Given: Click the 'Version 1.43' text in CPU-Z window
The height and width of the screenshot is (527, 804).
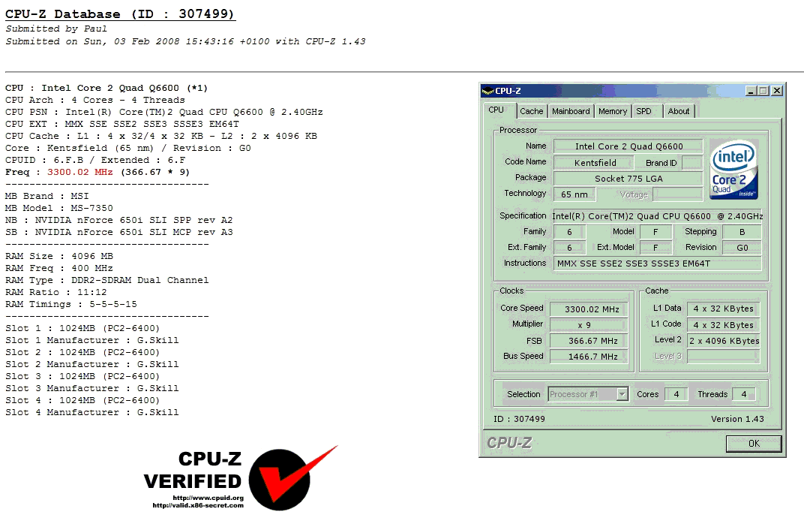Looking at the screenshot, I should click(x=737, y=419).
